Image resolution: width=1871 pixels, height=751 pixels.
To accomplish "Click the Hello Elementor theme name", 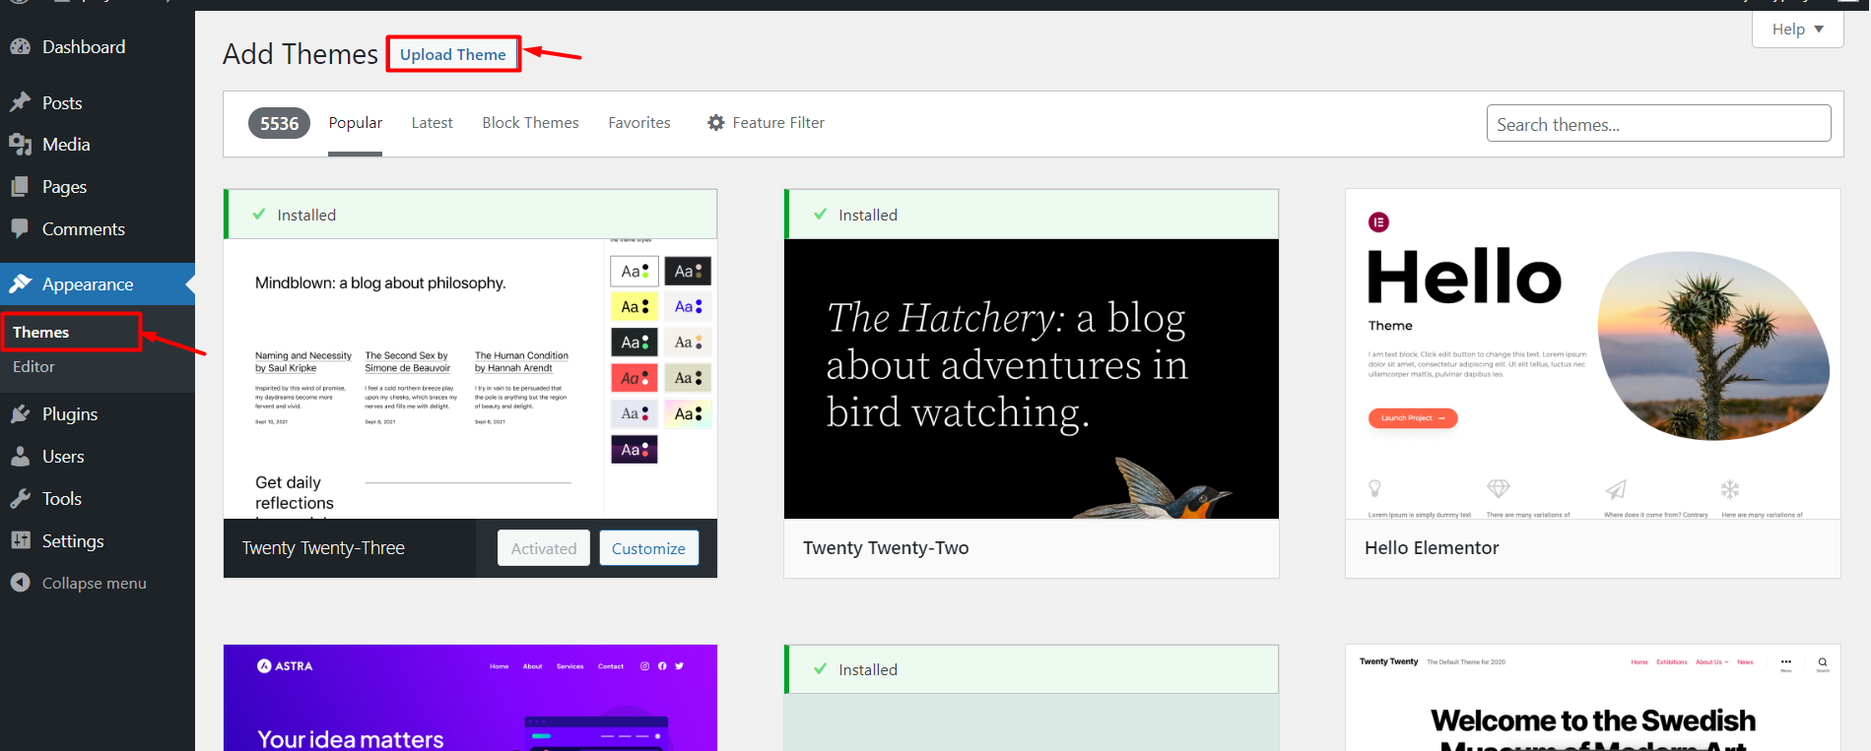I will [1432, 548].
